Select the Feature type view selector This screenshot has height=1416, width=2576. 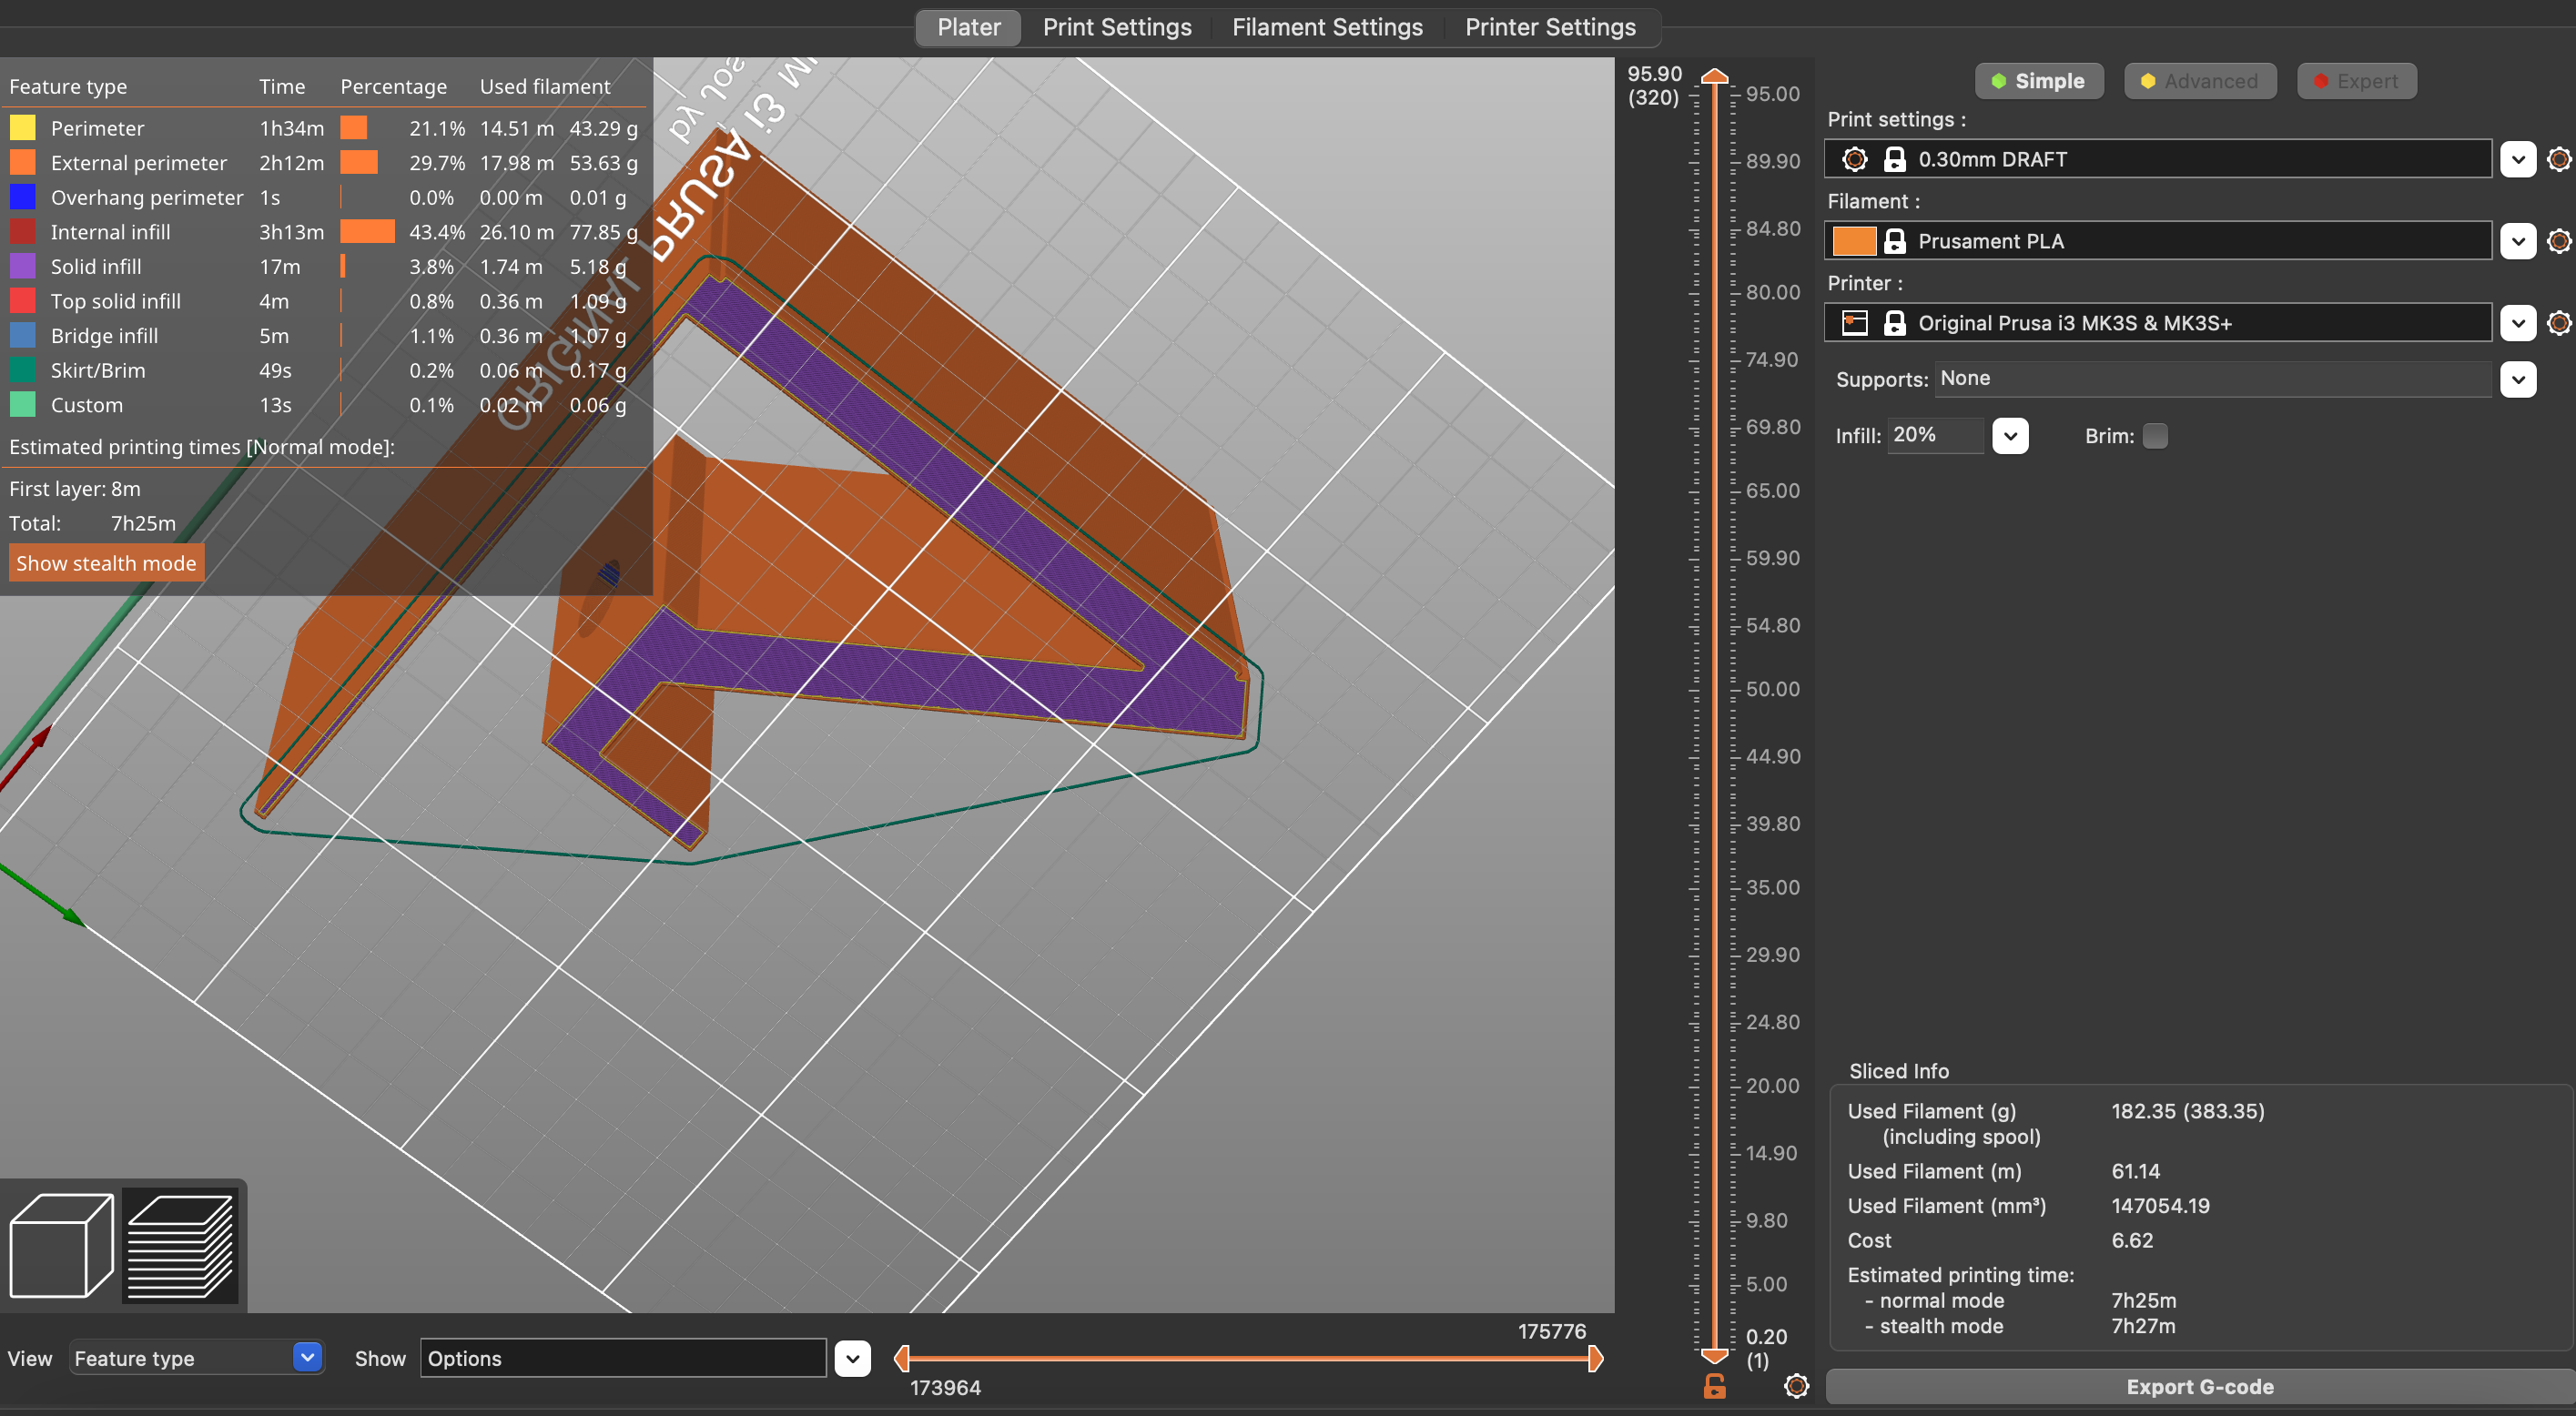[x=196, y=1358]
